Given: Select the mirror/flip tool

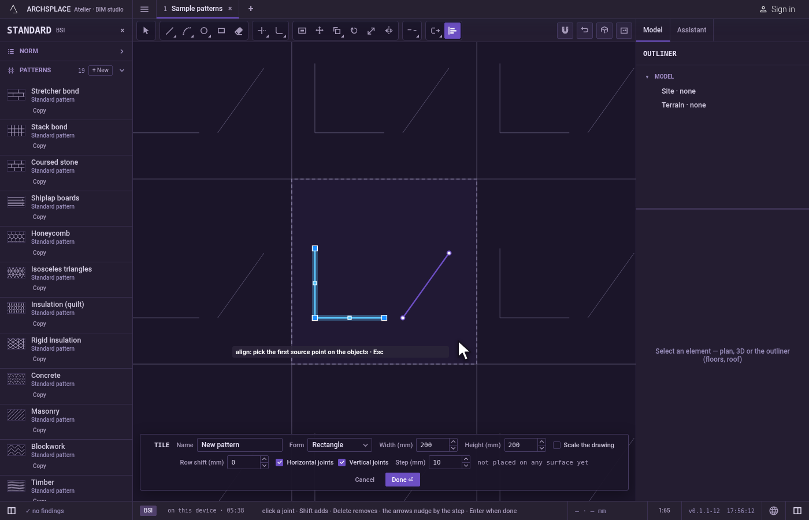Looking at the screenshot, I should tap(389, 31).
